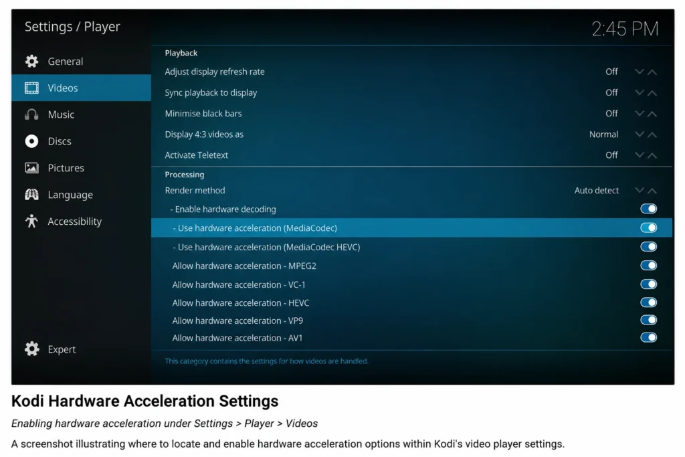The height and width of the screenshot is (457, 685).
Task: Toggle Allow hardware acceleration - VP9
Action: [x=649, y=321]
